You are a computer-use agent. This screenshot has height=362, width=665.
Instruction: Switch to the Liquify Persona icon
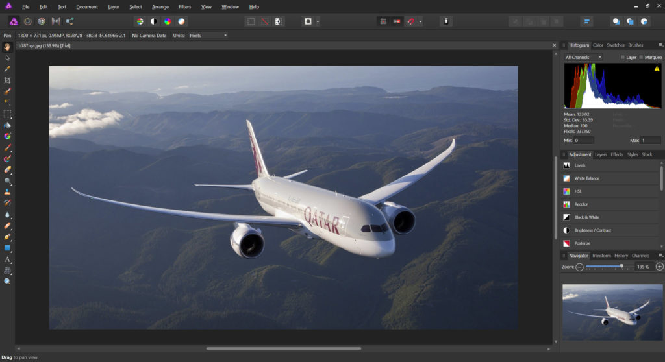tap(27, 21)
